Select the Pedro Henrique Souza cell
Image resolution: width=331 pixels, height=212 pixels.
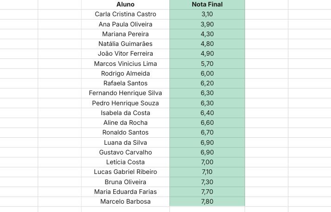(x=125, y=103)
